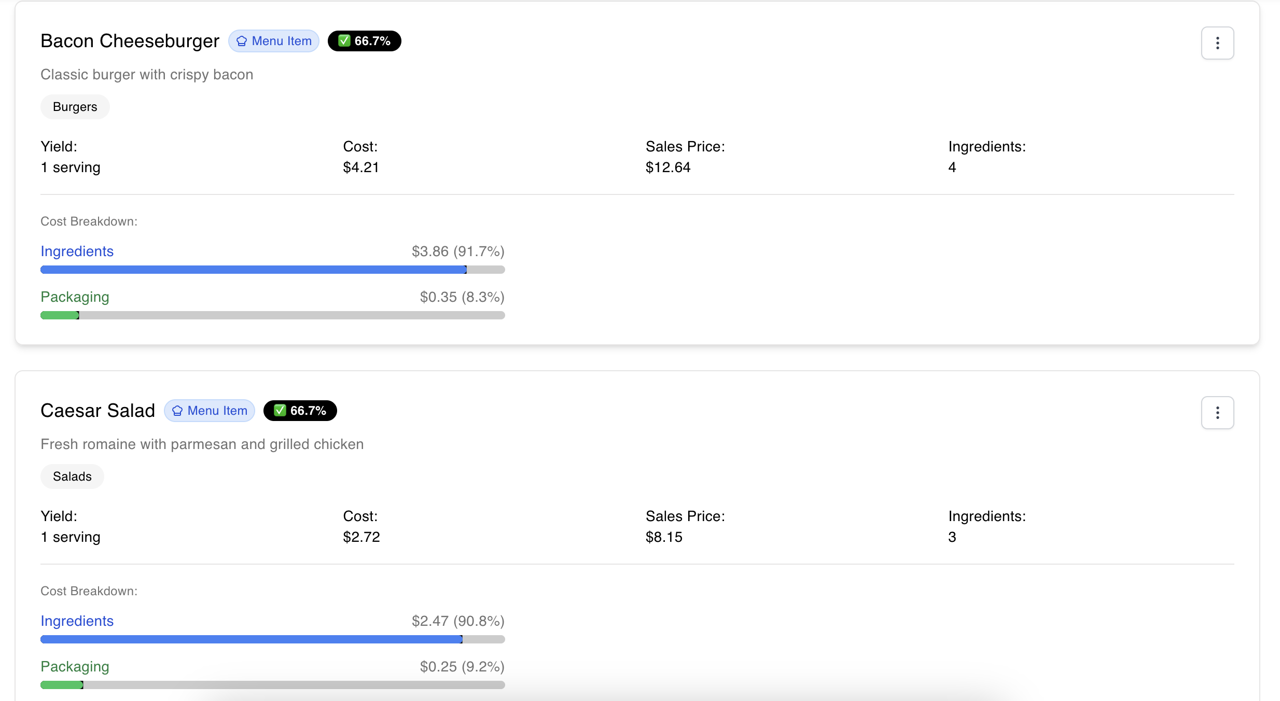Click chef hat icon beside Bacon Cheeseburger

click(x=242, y=41)
